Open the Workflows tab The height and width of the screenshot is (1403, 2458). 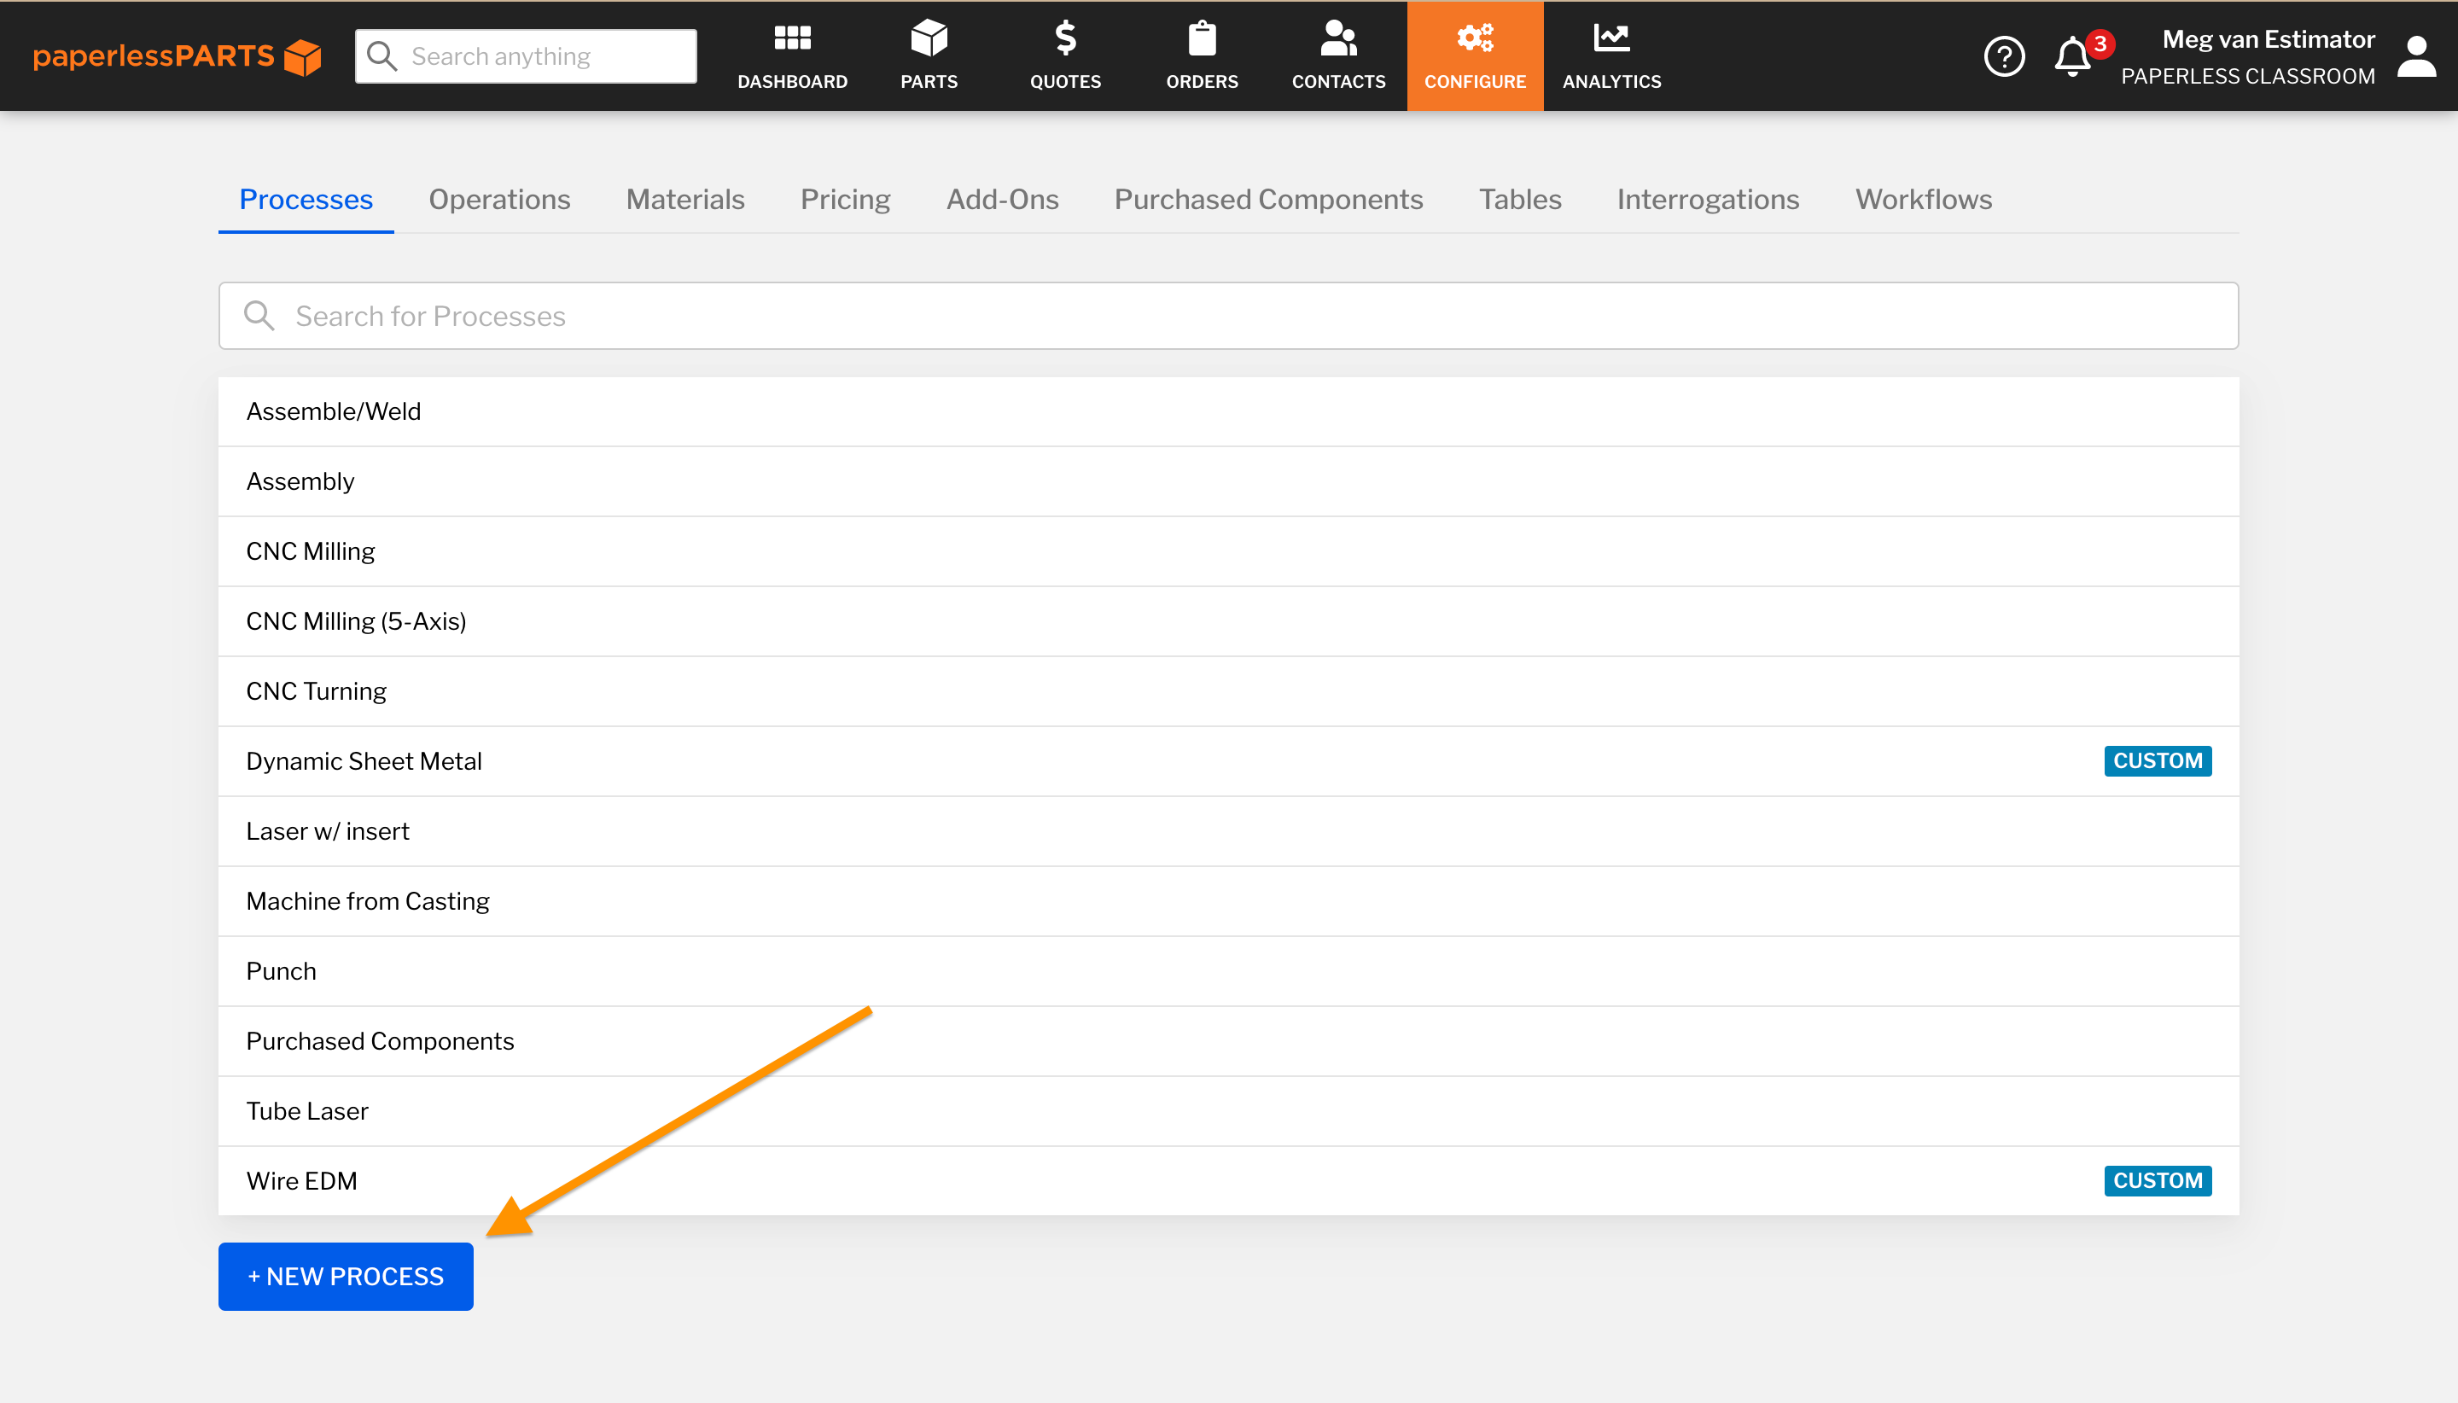tap(1923, 200)
